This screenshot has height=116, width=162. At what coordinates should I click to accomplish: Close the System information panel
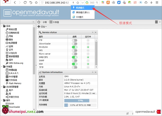tap(95, 72)
